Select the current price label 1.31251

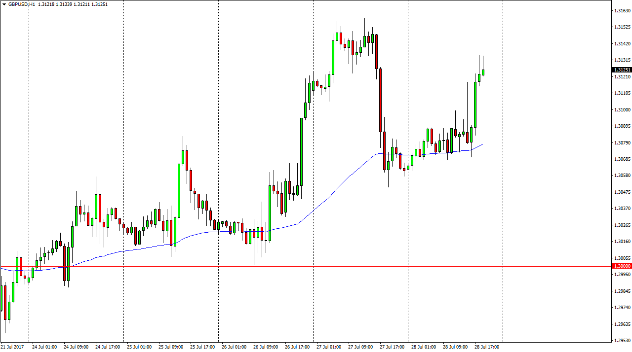pyautogui.click(x=622, y=70)
